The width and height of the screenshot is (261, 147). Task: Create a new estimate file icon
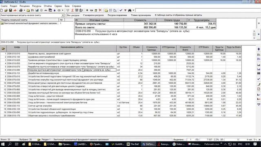pos(2,10)
